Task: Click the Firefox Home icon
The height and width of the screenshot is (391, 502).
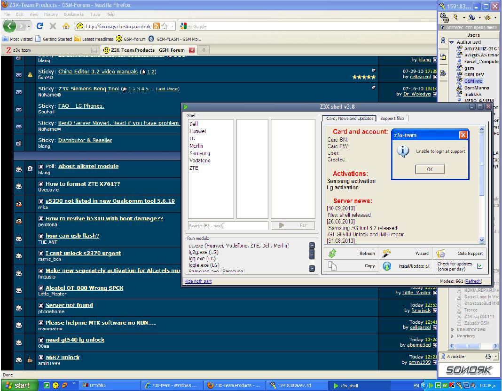Action: point(66,26)
